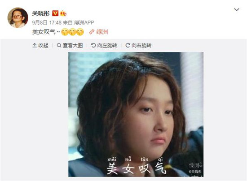Open the red 绿洲 tag link
Image resolution: width=247 pixels, height=181 pixels.
102,32
